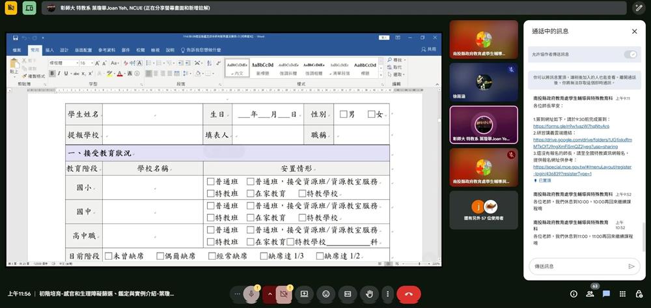Toggle the allow collaborators to send messages switch

(x=630, y=54)
